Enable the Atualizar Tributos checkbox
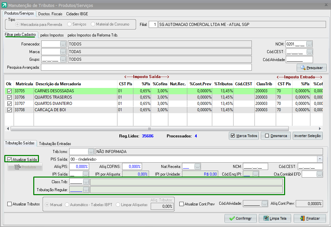The width and height of the screenshot is (331, 227). coord(9,204)
